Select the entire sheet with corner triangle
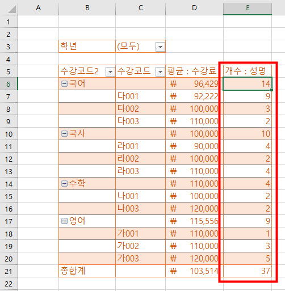Viewport: 285px width, 291px height. [x=12, y=9]
